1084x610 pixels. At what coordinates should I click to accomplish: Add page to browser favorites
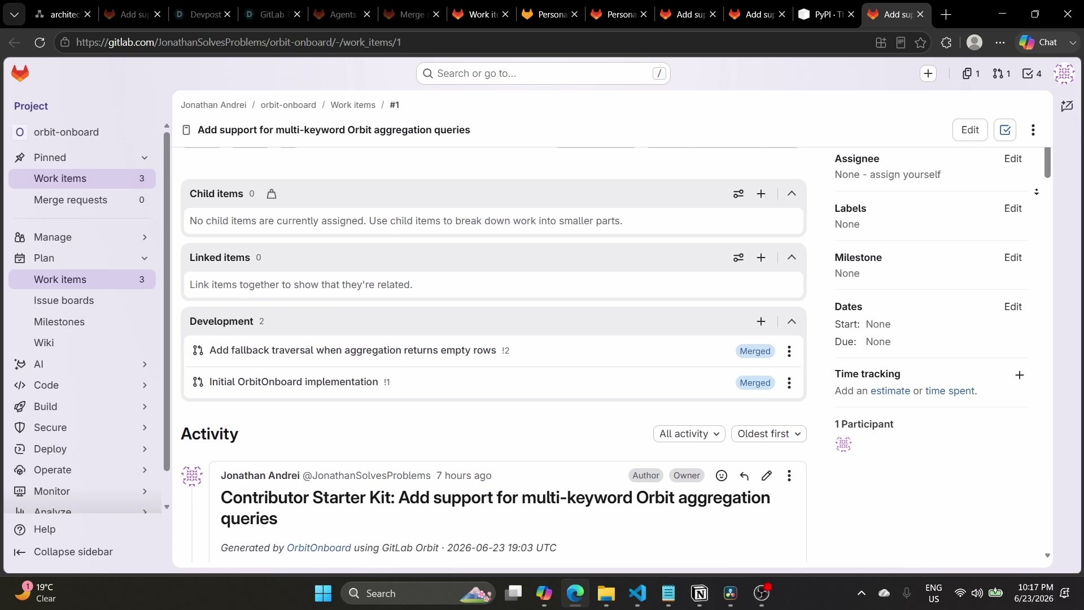click(921, 42)
